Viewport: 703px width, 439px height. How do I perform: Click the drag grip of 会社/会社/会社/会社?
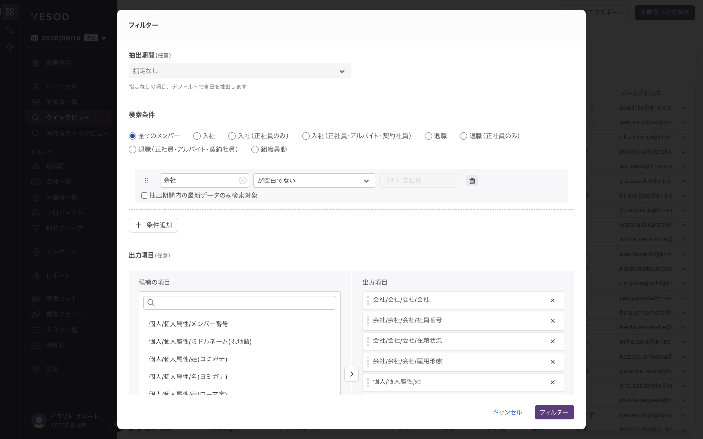click(x=368, y=300)
